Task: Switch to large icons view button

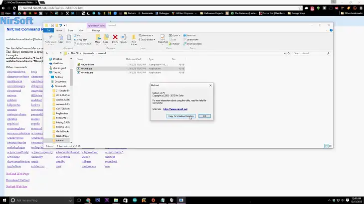Action: [330, 146]
